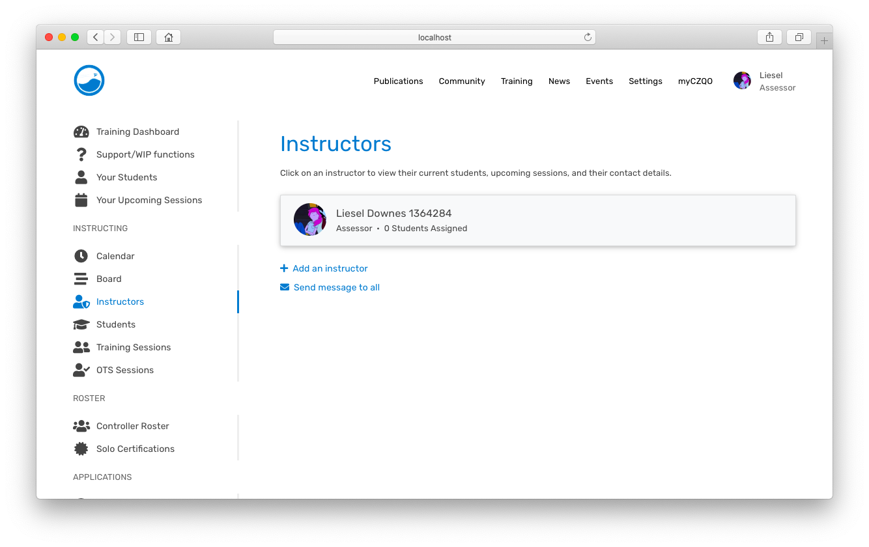Viewport: 869px width, 547px height.
Task: Open OTS Sessions checkmark person icon
Action: pos(81,370)
